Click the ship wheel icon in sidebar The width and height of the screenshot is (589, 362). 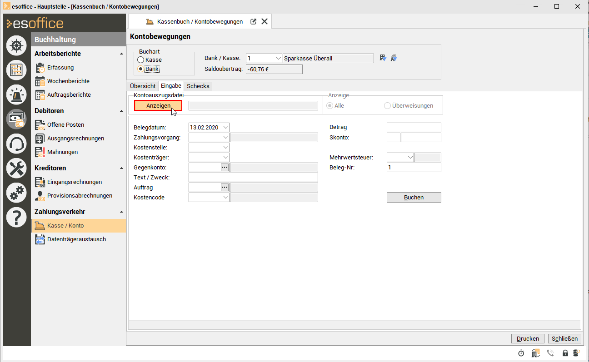coord(16,45)
